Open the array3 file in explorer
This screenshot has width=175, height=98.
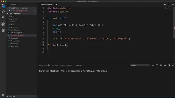(13, 24)
